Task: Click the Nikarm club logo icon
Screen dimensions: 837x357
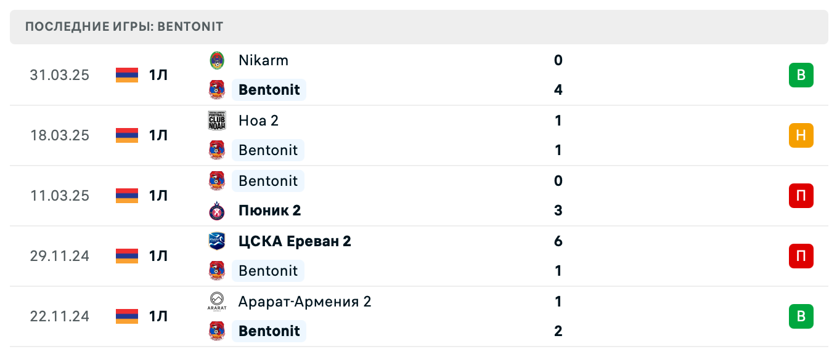Action: coord(217,60)
